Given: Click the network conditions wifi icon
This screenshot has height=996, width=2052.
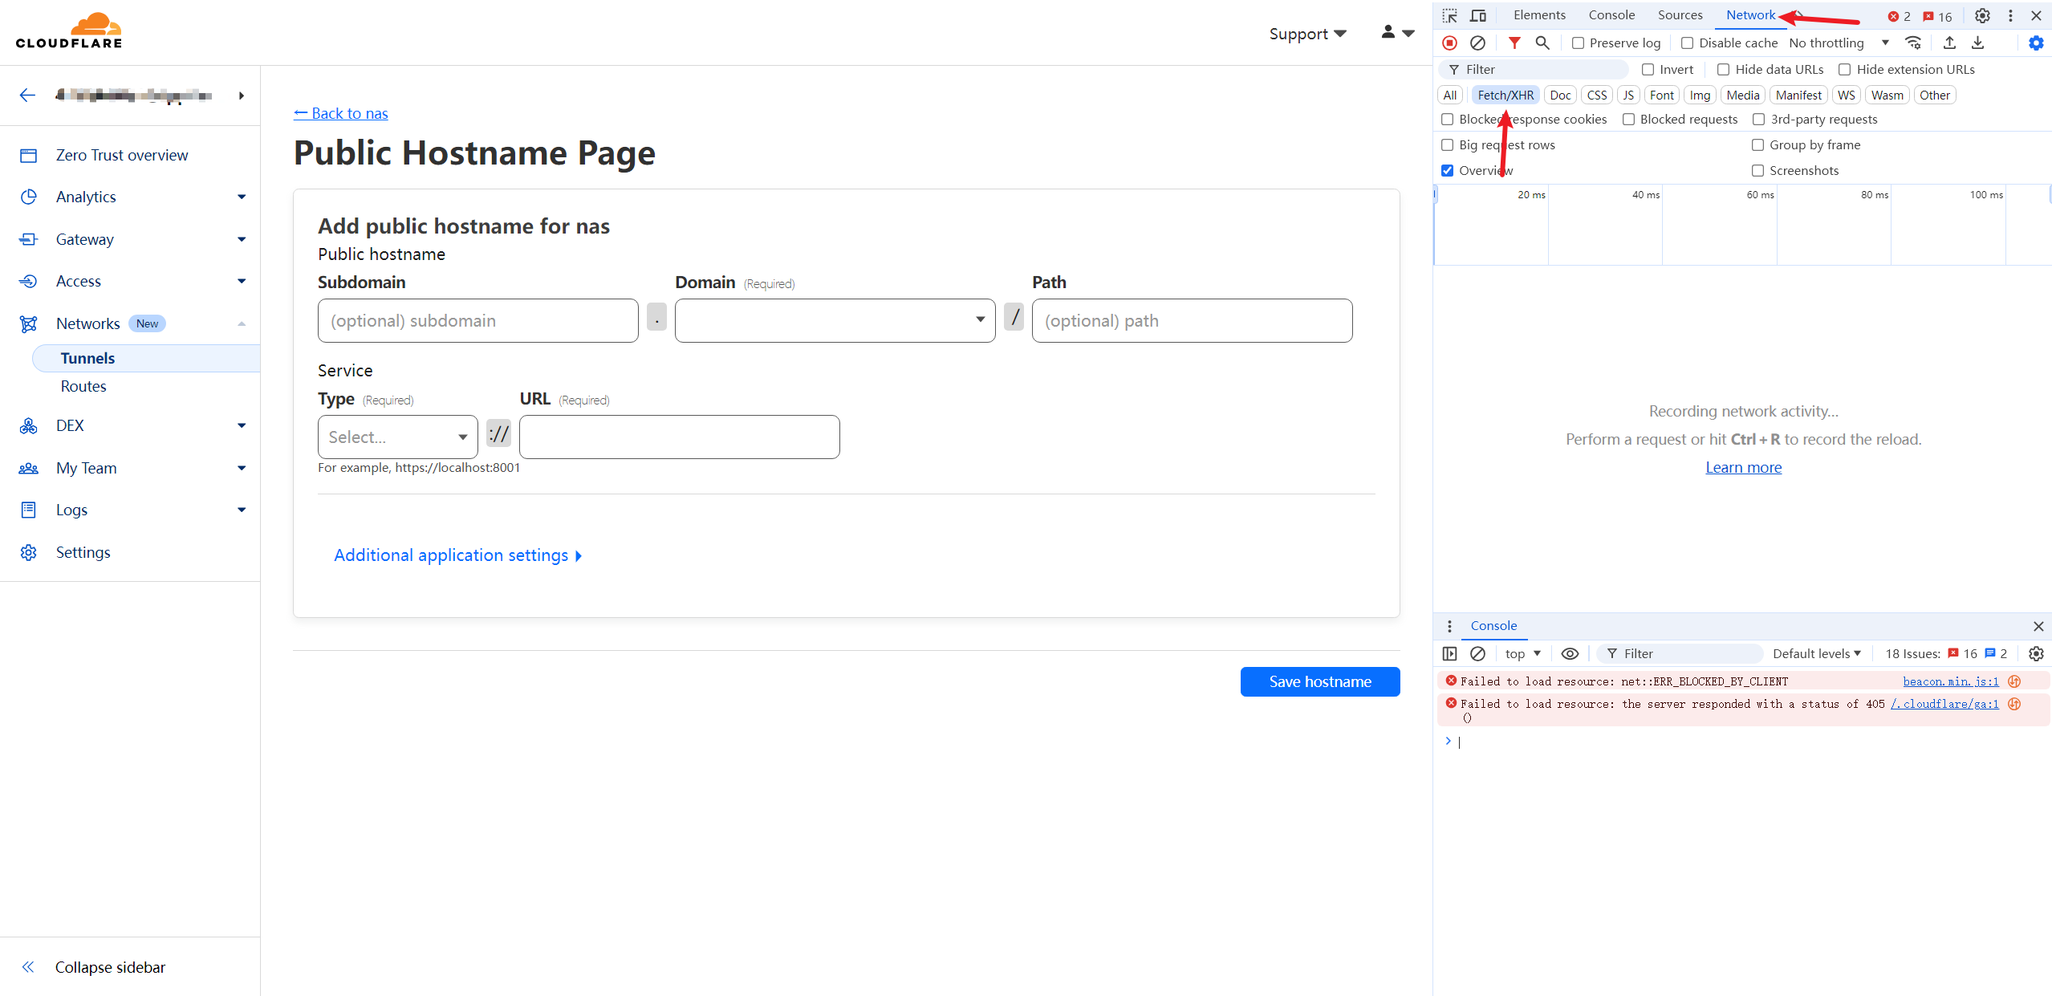Looking at the screenshot, I should (x=1913, y=43).
